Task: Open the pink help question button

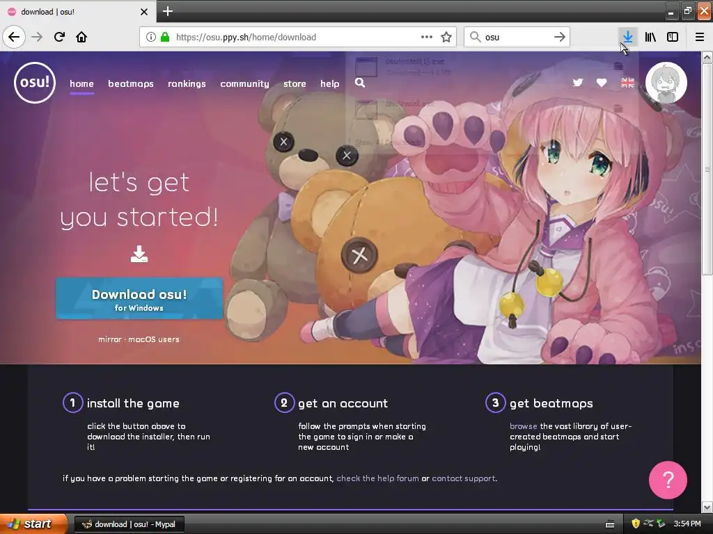Action: [x=668, y=480]
